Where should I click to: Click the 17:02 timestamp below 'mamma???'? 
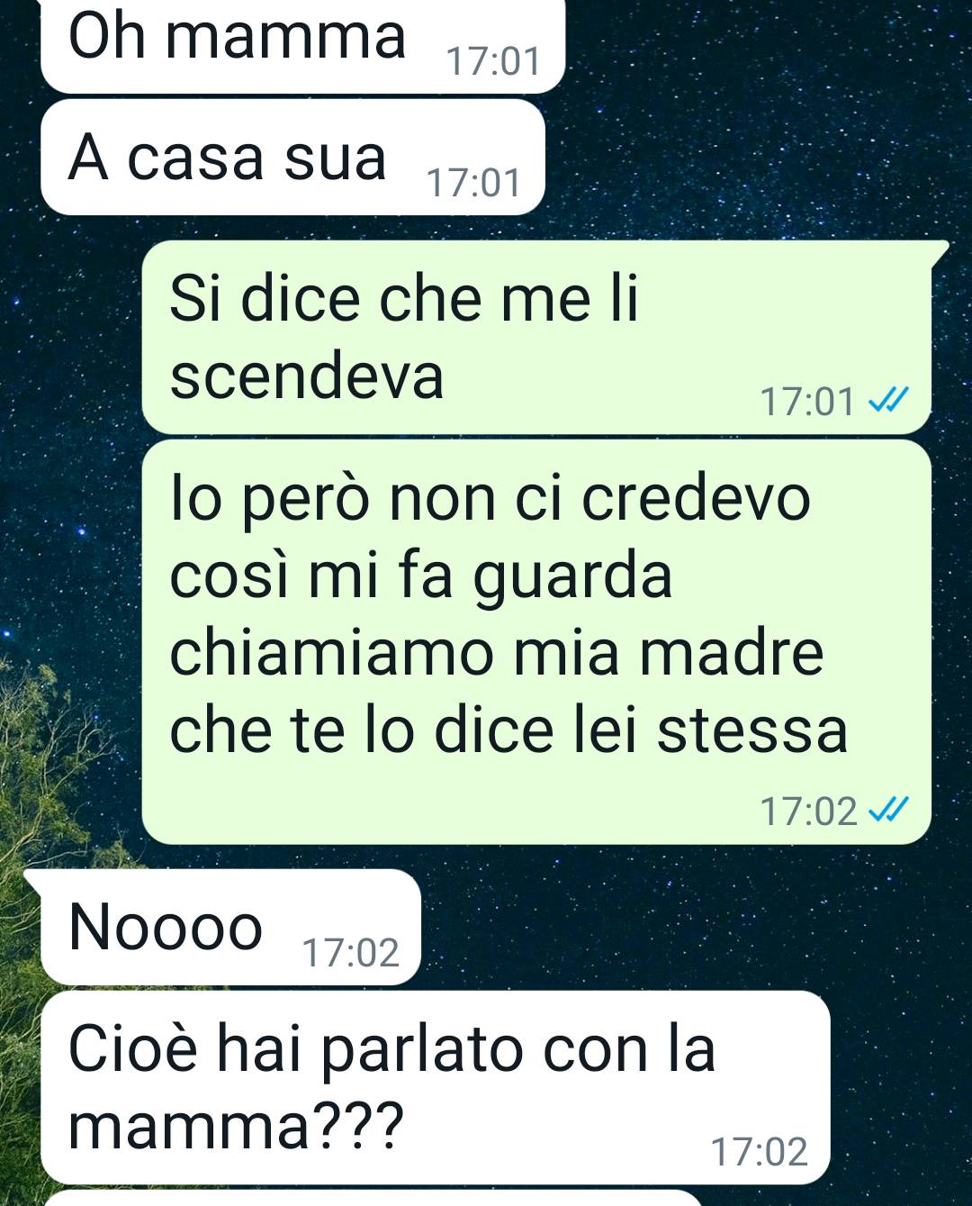tap(760, 1151)
